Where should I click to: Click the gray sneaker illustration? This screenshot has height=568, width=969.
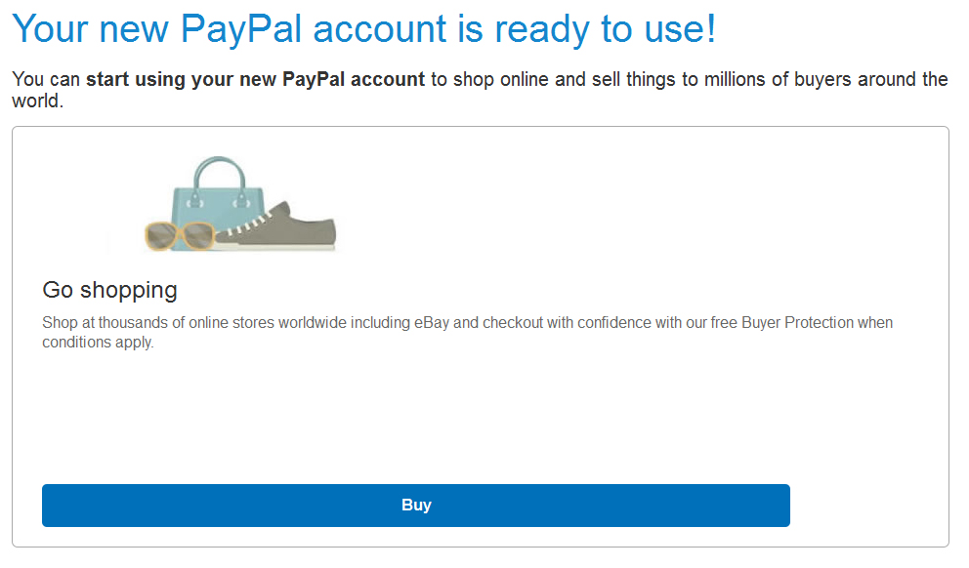288,224
